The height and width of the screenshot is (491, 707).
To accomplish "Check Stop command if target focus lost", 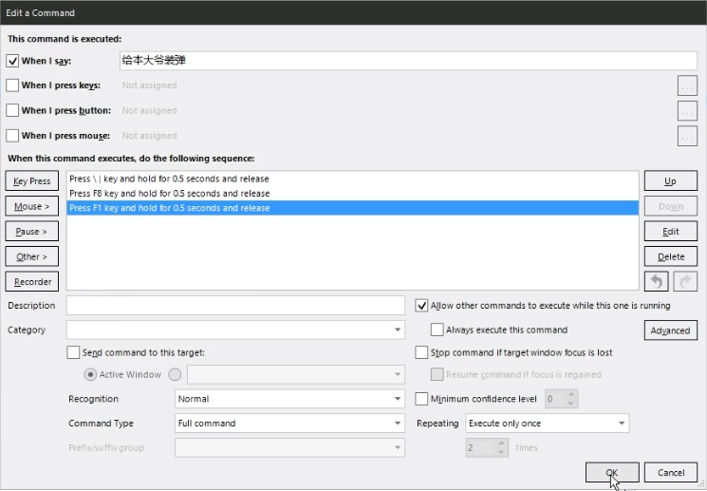I will point(422,352).
